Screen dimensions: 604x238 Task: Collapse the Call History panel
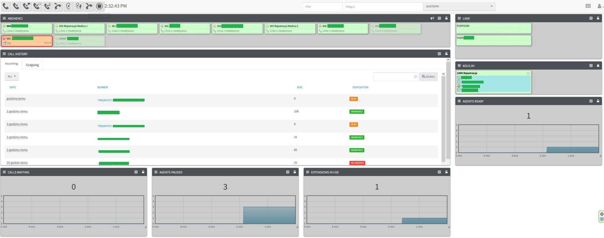[x=439, y=54]
